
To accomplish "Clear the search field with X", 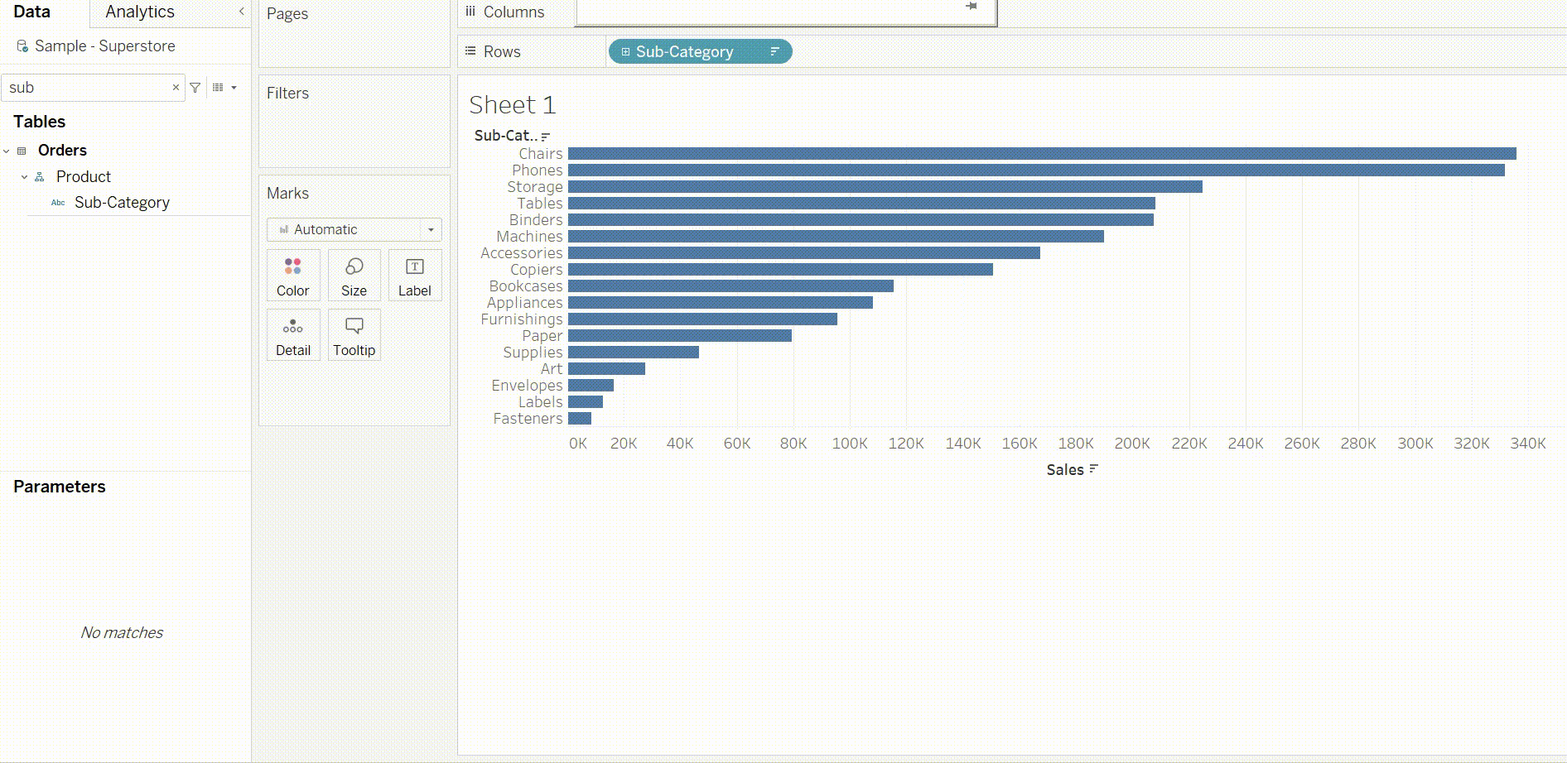I will (x=176, y=87).
